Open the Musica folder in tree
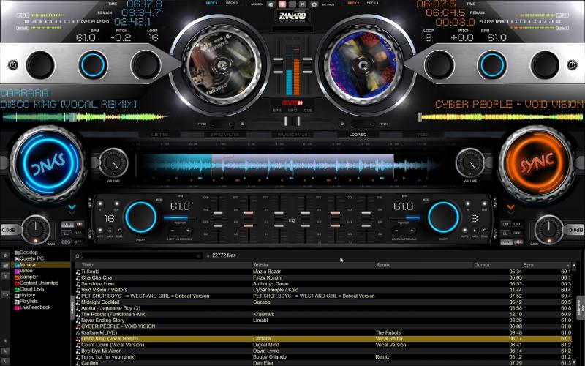Screen dimensions: 585x366 [27, 265]
